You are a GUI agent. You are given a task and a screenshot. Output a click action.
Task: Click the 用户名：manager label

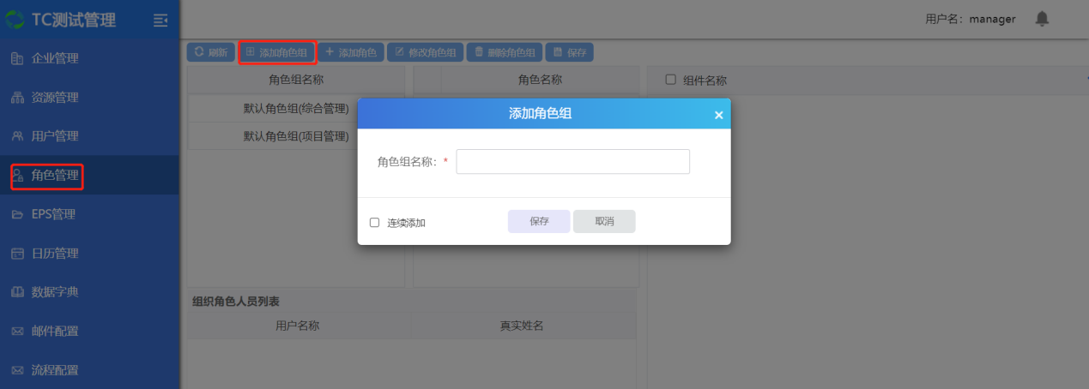[x=971, y=19]
